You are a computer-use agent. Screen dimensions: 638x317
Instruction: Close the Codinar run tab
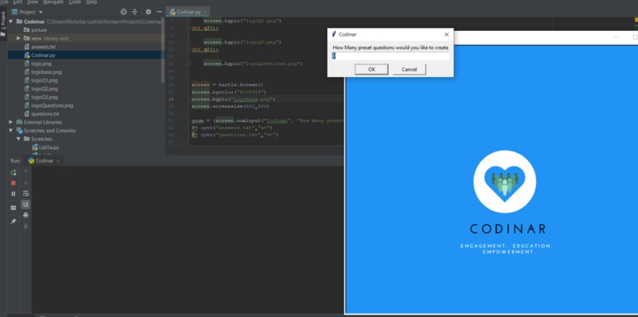tap(59, 161)
